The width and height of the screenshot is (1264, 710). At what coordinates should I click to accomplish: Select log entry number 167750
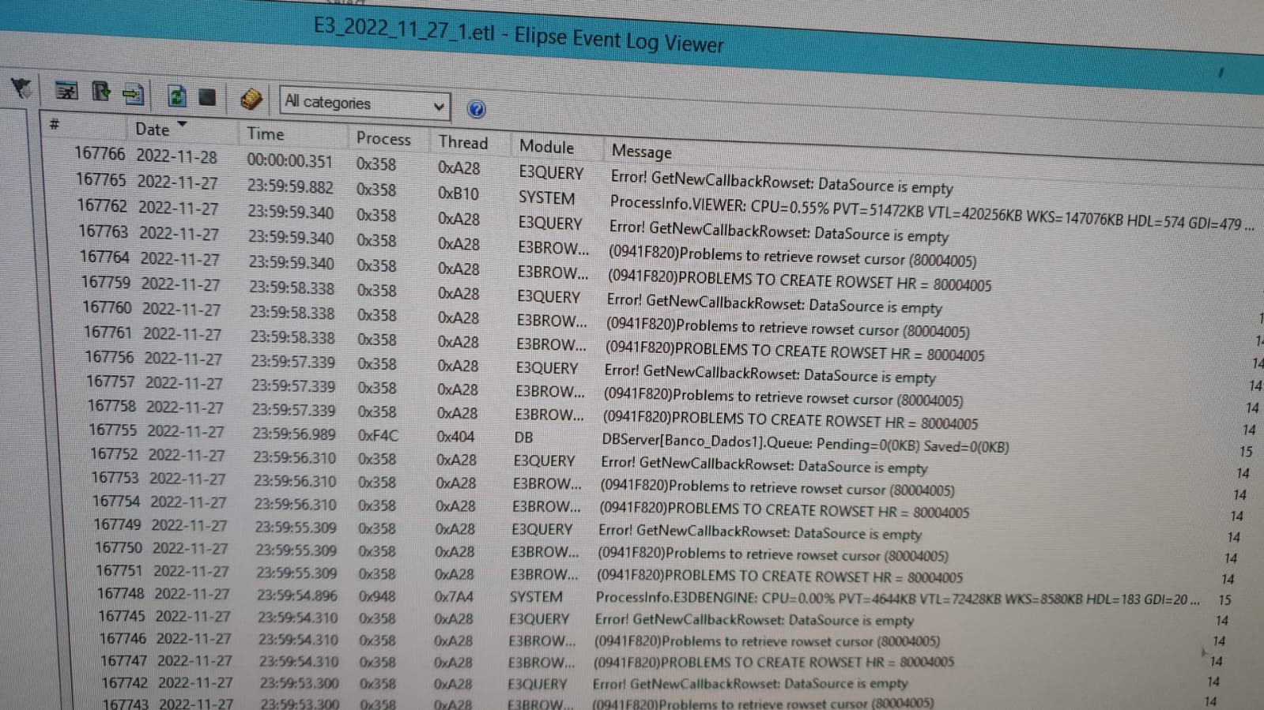(x=119, y=547)
